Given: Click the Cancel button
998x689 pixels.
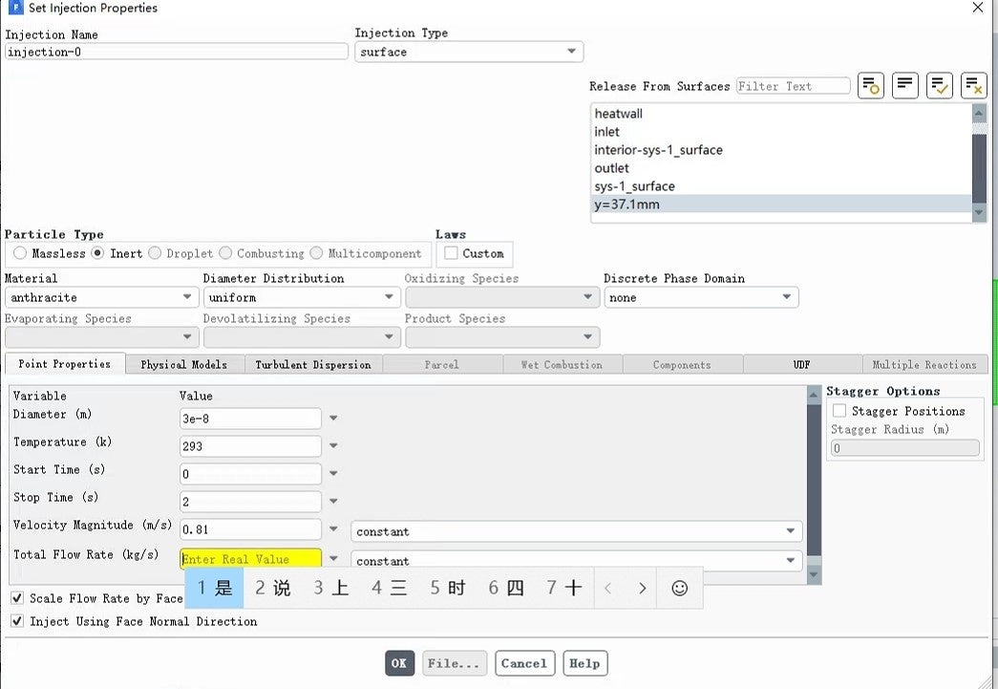Looking at the screenshot, I should [x=523, y=663].
